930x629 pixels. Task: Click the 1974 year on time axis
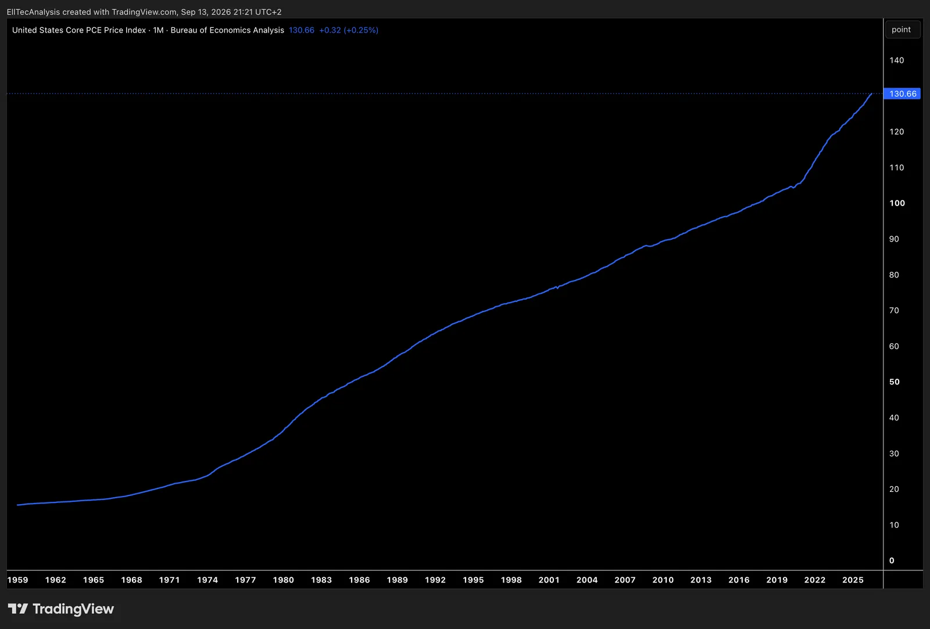tap(208, 580)
